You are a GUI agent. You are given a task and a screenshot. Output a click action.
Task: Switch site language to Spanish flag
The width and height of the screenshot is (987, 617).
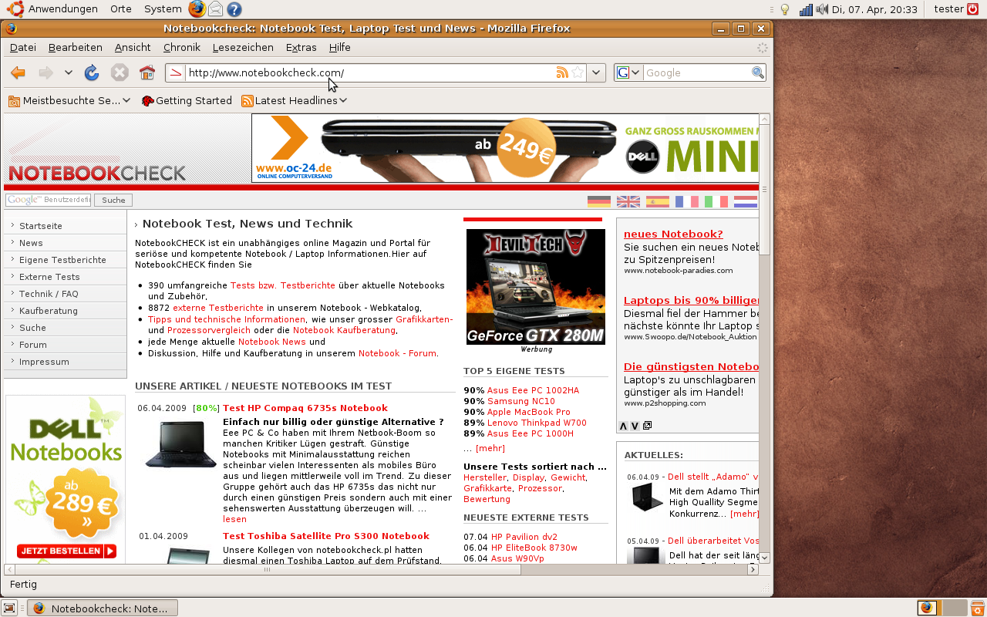(658, 201)
